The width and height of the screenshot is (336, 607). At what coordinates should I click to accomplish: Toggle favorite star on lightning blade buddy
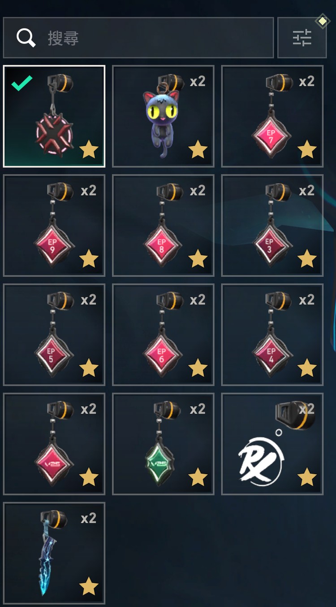[x=89, y=586]
